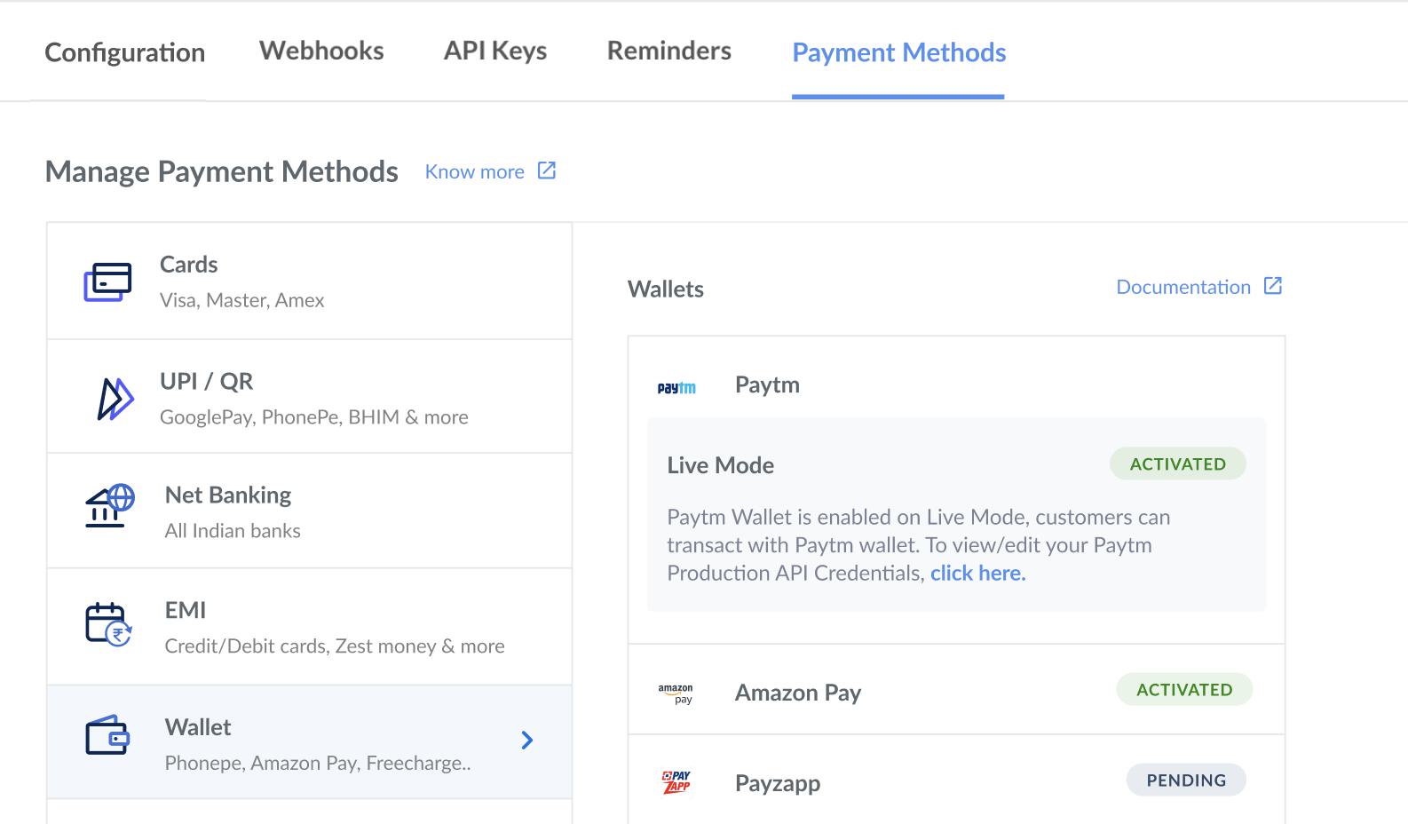The width and height of the screenshot is (1408, 824).
Task: Select Cards payment method row
Action: [309, 281]
